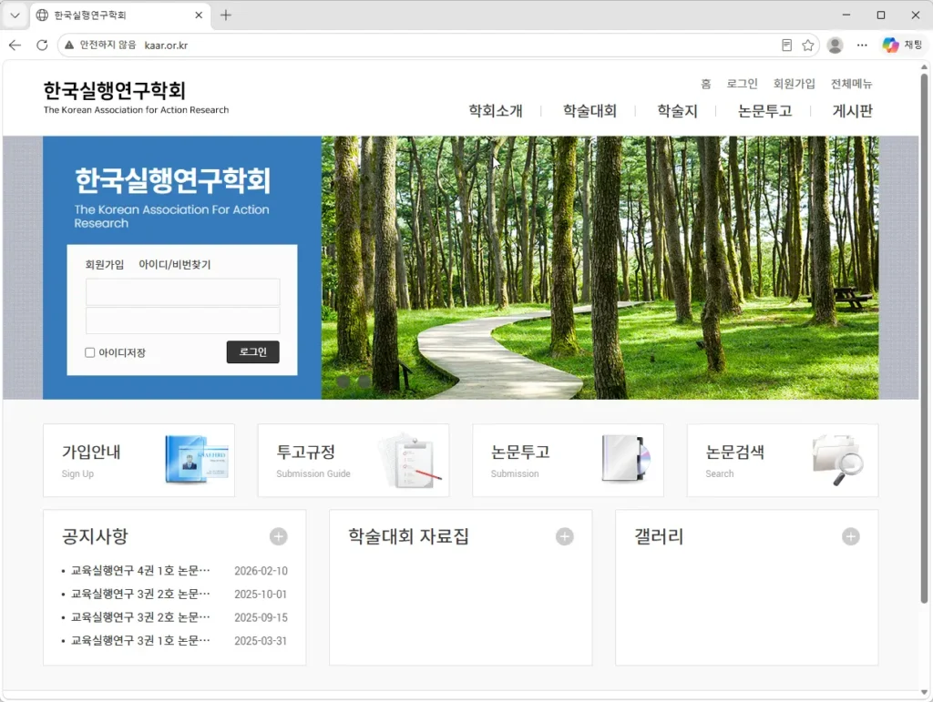Expand 학술대회 자료집 with its plus icon
Viewport: 933px width, 702px height.
point(565,537)
